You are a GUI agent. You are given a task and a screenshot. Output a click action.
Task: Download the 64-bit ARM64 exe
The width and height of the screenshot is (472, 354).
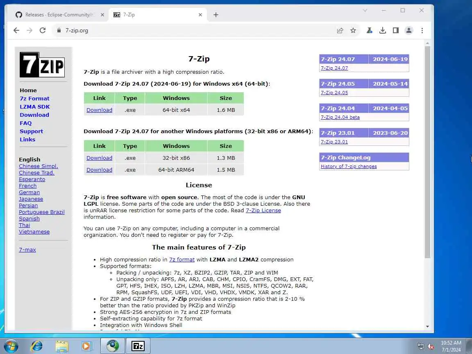click(x=99, y=170)
